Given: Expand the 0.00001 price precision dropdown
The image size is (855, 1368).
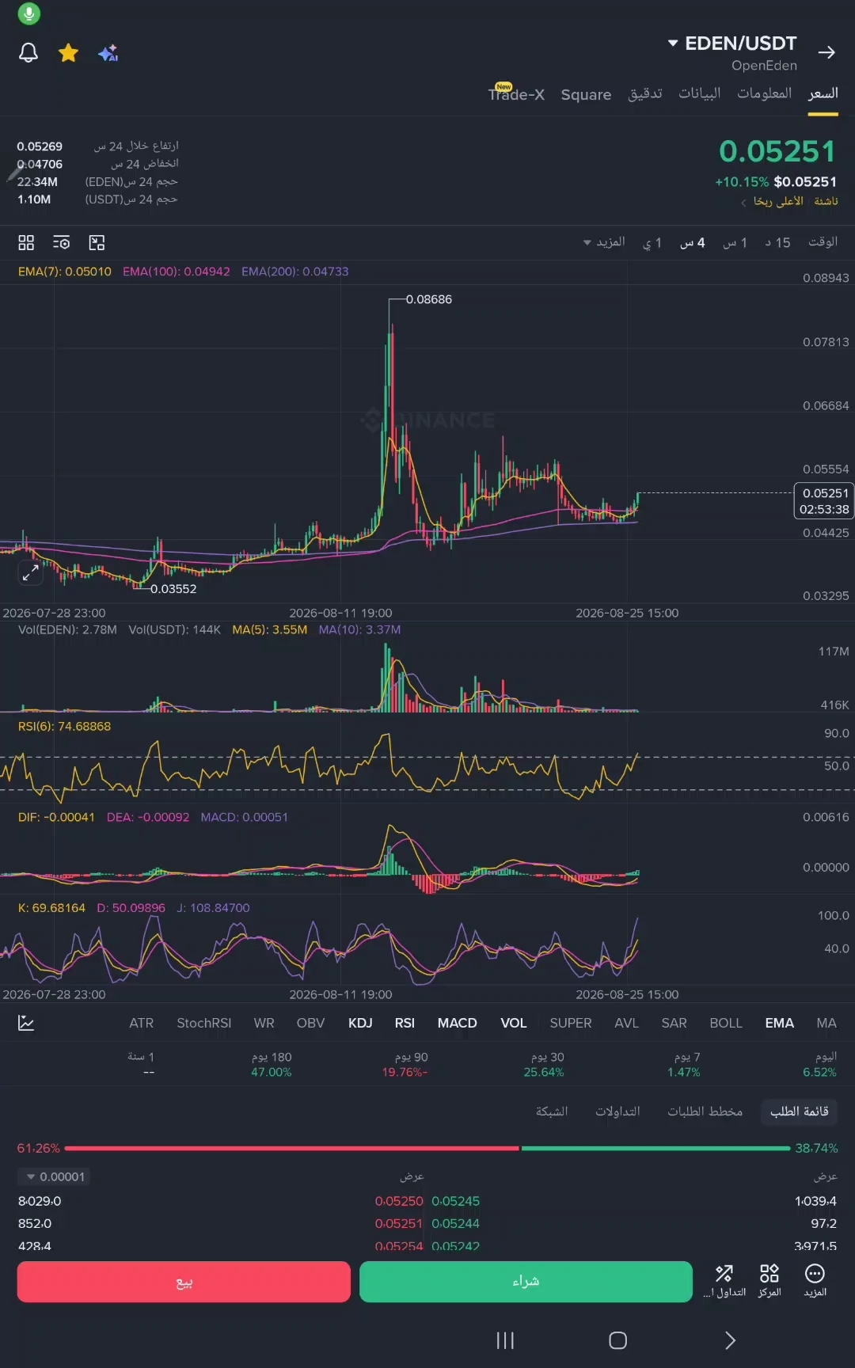Looking at the screenshot, I should [x=55, y=1176].
